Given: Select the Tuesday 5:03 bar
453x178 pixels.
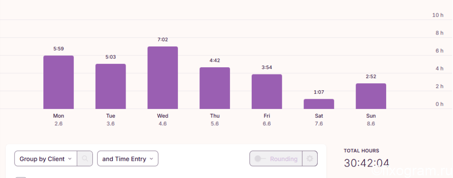Looking at the screenshot, I should [x=111, y=86].
